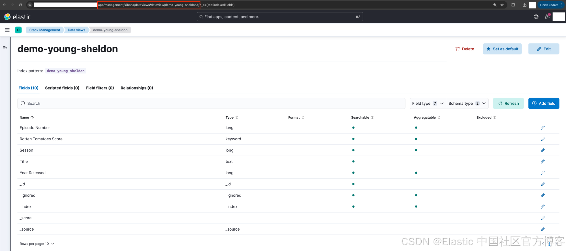Sort table by Type column
566x251 pixels.
point(232,117)
